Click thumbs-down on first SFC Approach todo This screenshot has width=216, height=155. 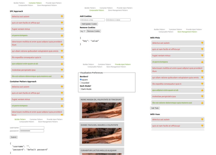62,17
